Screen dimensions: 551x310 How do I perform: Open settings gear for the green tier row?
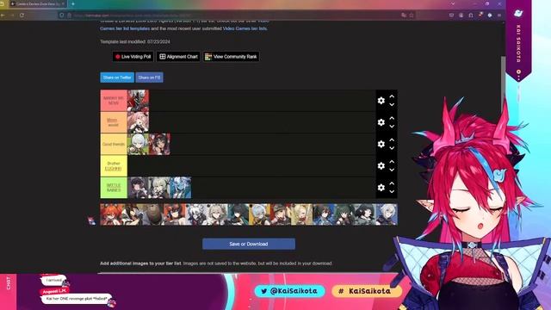coord(381,188)
